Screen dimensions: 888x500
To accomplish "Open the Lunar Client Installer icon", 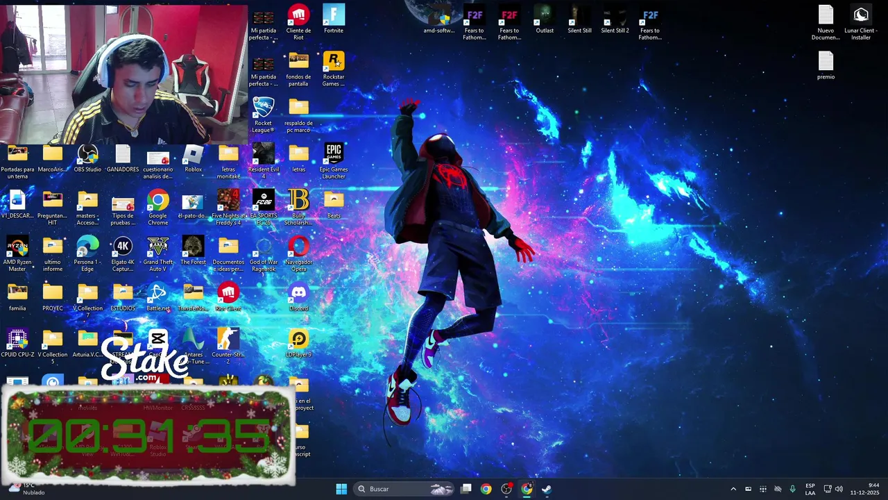I will point(861,22).
